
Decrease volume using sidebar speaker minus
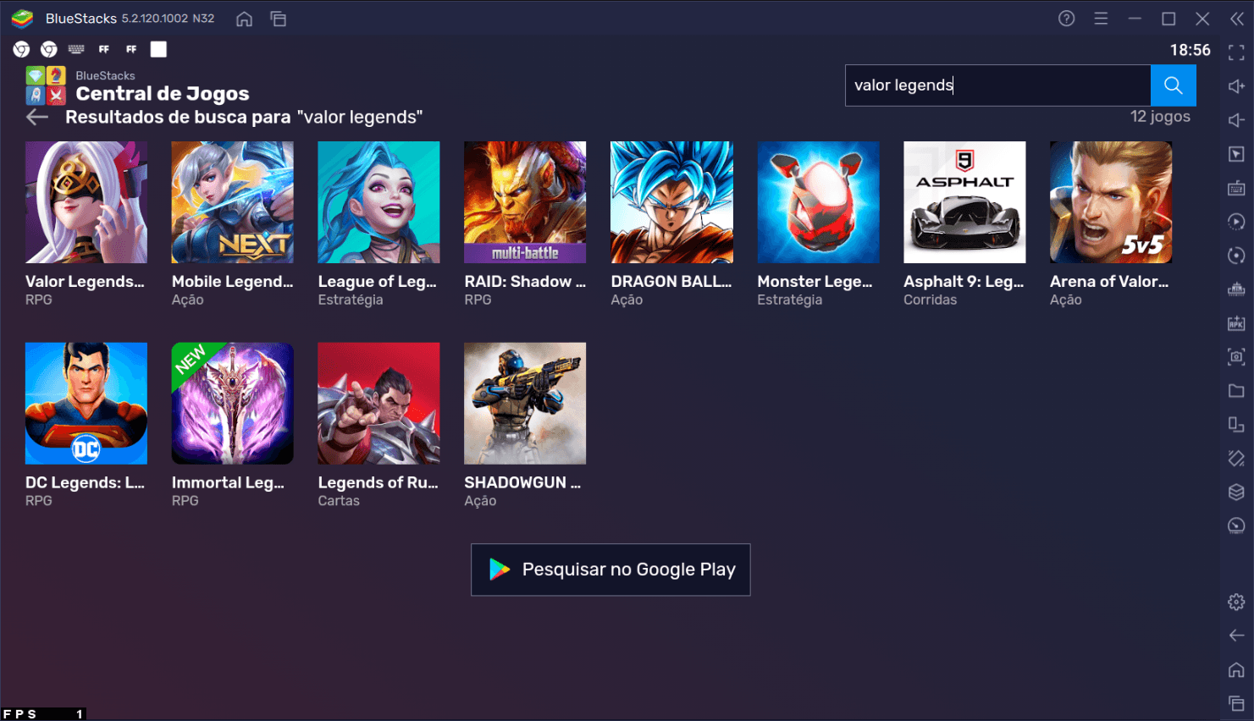click(x=1236, y=120)
